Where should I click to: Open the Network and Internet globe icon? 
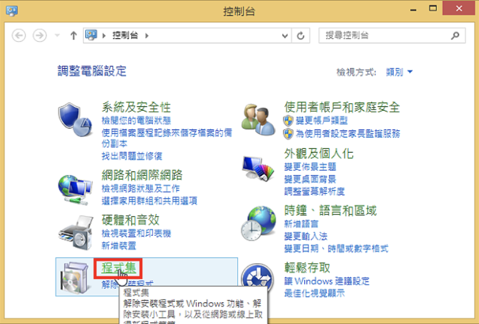pos(75,190)
